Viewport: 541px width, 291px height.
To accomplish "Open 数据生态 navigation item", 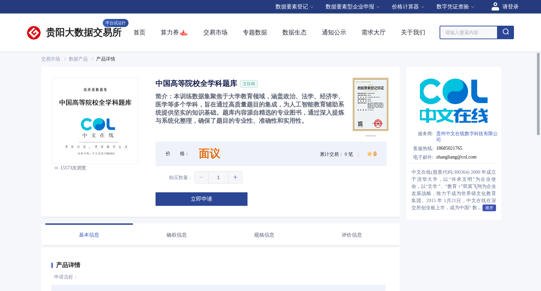I will click(295, 32).
